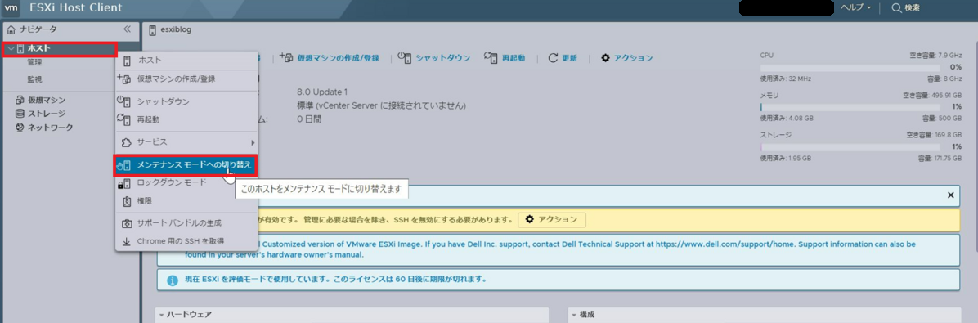Open ネットワーク in the navigator
The height and width of the screenshot is (323, 978).
tap(50, 128)
